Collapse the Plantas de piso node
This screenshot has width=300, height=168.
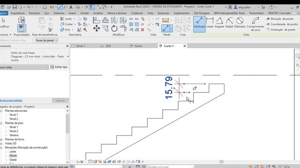point(1,123)
